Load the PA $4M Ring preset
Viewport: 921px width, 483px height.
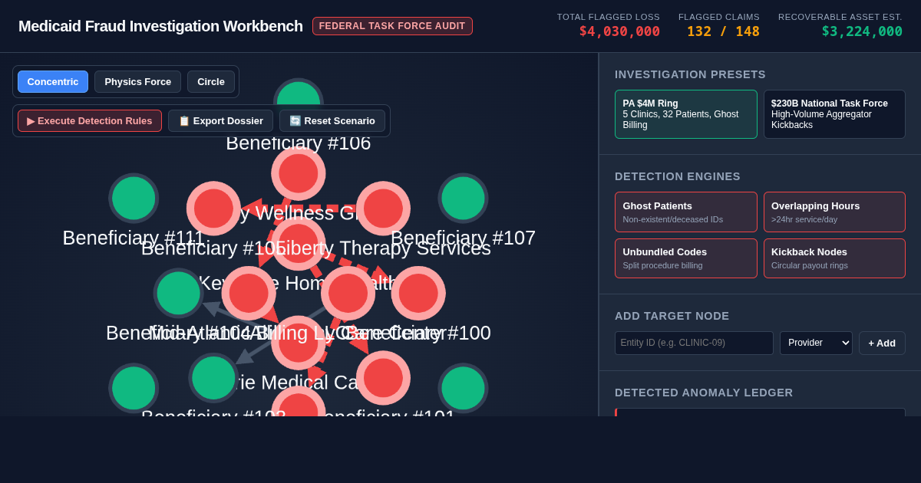[x=686, y=114]
